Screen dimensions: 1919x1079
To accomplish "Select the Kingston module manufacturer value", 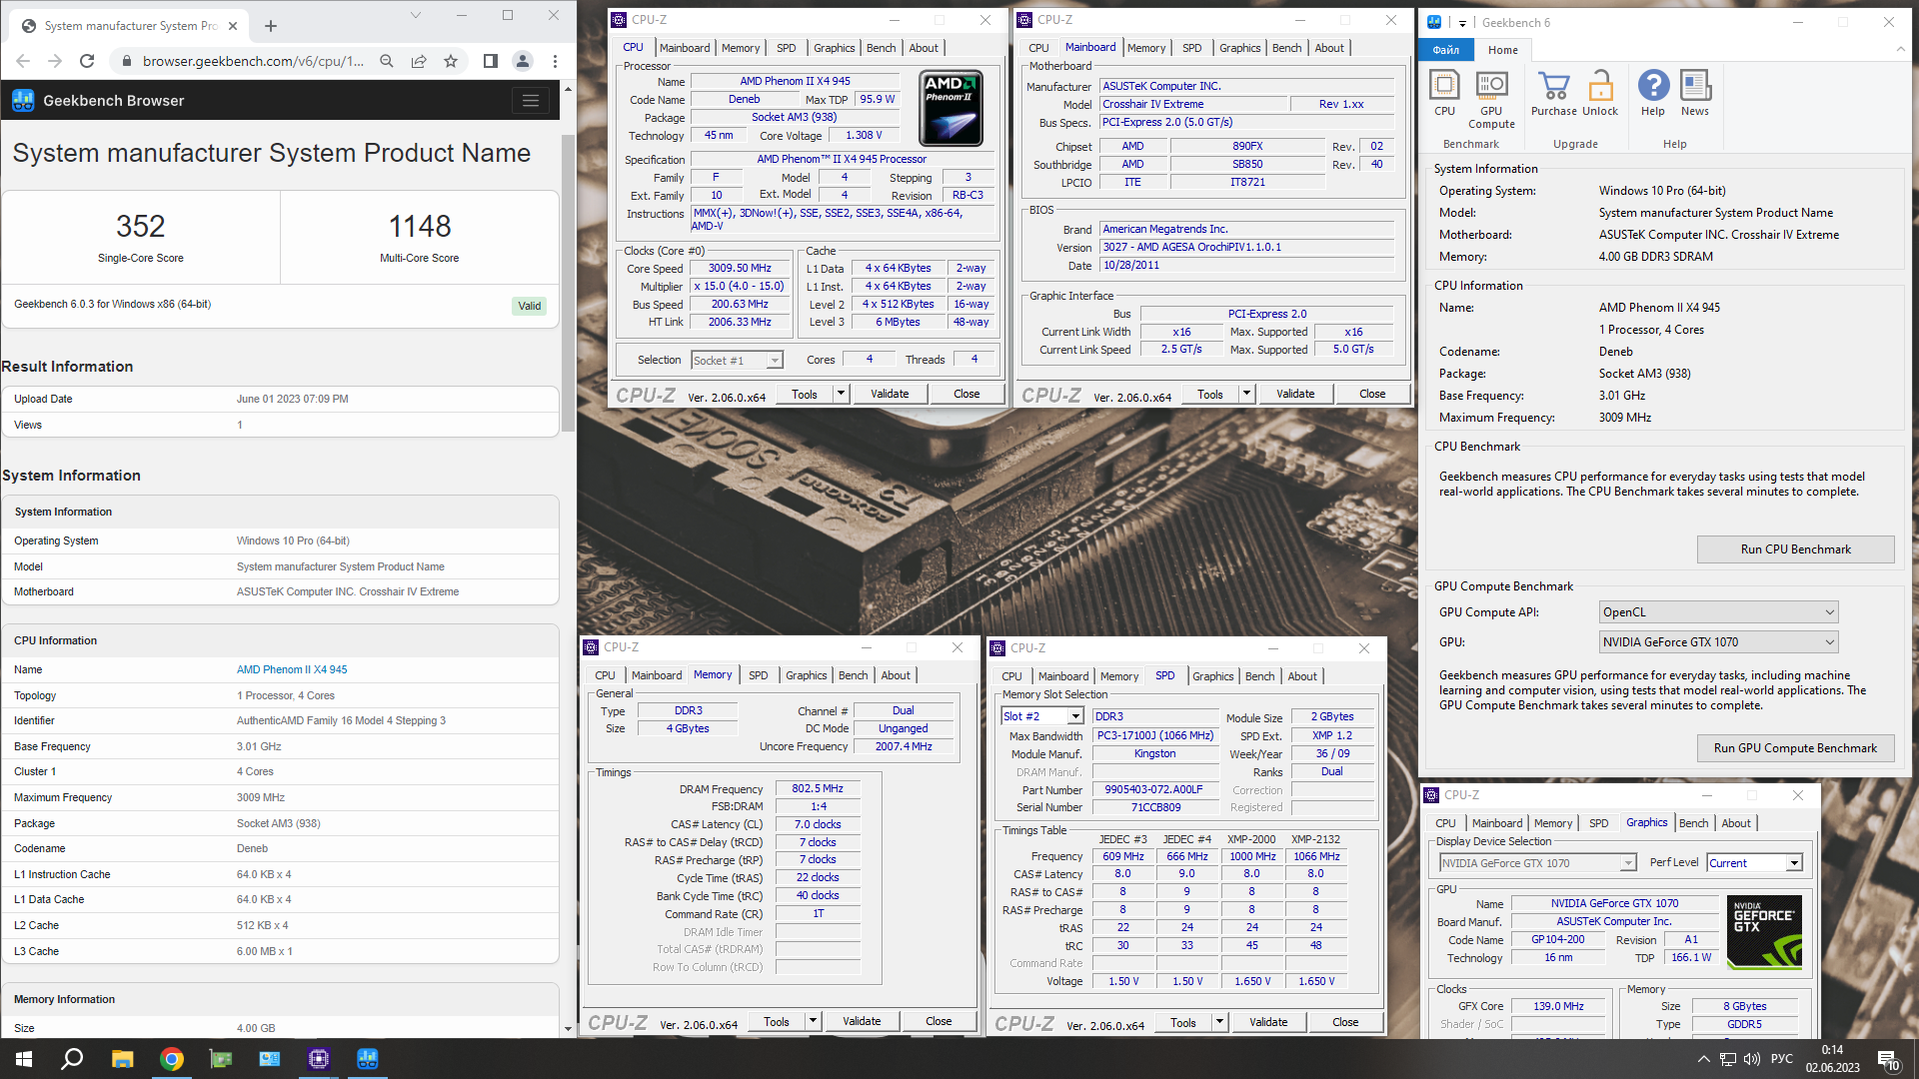I will pos(1154,754).
